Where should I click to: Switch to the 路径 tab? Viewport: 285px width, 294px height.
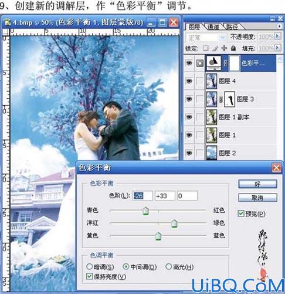(232, 27)
